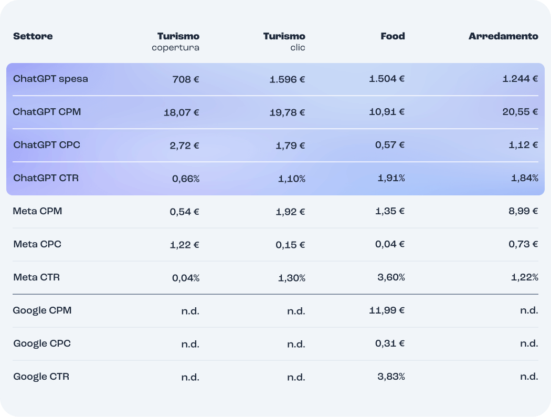Select the Google CTR row label

click(41, 377)
